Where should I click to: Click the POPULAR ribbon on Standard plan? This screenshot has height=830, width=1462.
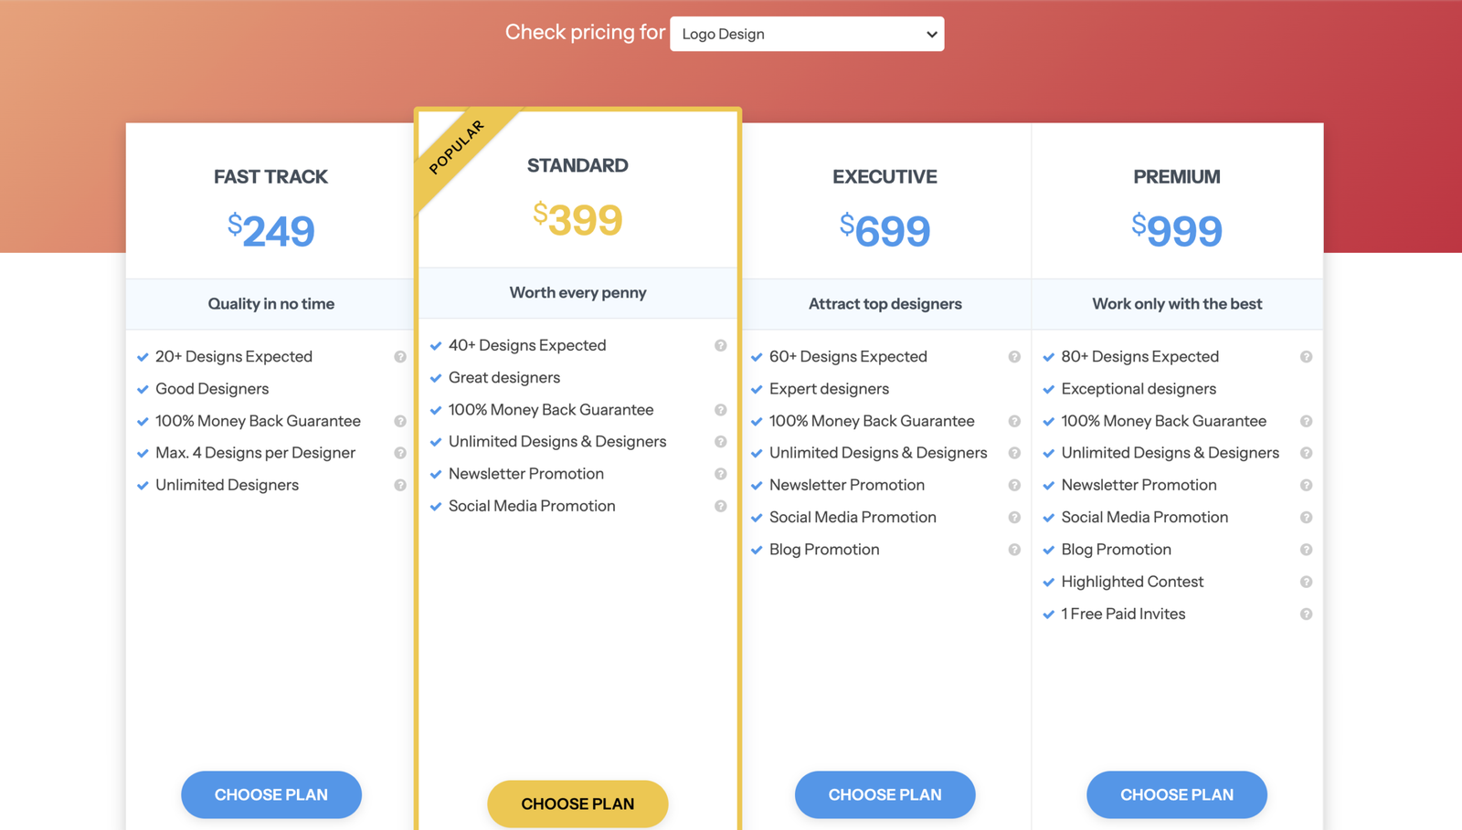tap(457, 148)
